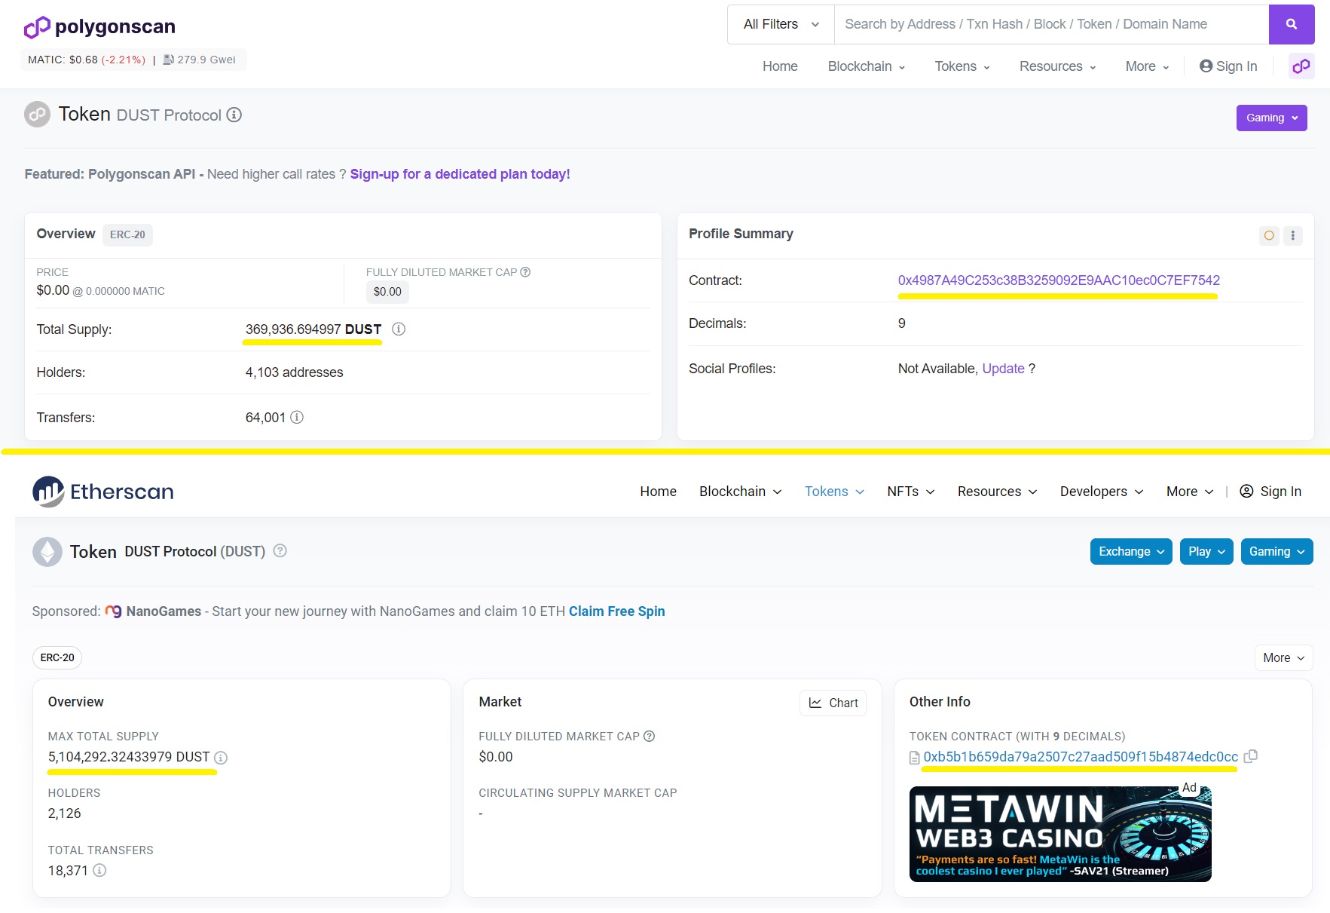
Task: Open the three-dot menu in Profile Summary
Action: pos(1293,235)
